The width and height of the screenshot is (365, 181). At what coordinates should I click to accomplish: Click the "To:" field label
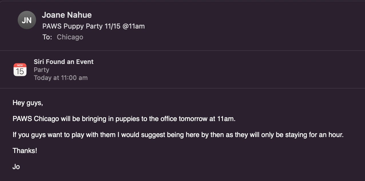click(47, 37)
